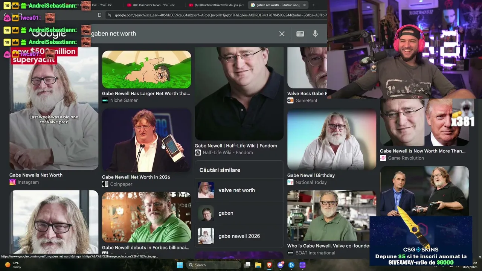Click the Half-Life Wiki Fandom source icon
The height and width of the screenshot is (271, 482).
[x=198, y=152]
